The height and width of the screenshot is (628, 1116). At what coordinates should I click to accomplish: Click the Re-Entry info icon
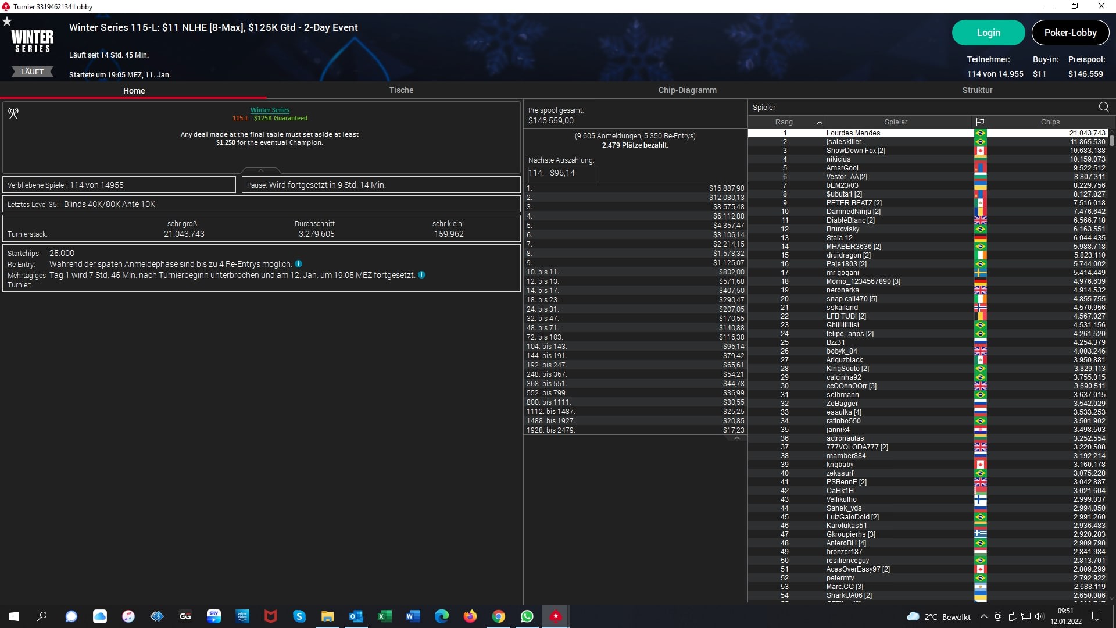298,264
